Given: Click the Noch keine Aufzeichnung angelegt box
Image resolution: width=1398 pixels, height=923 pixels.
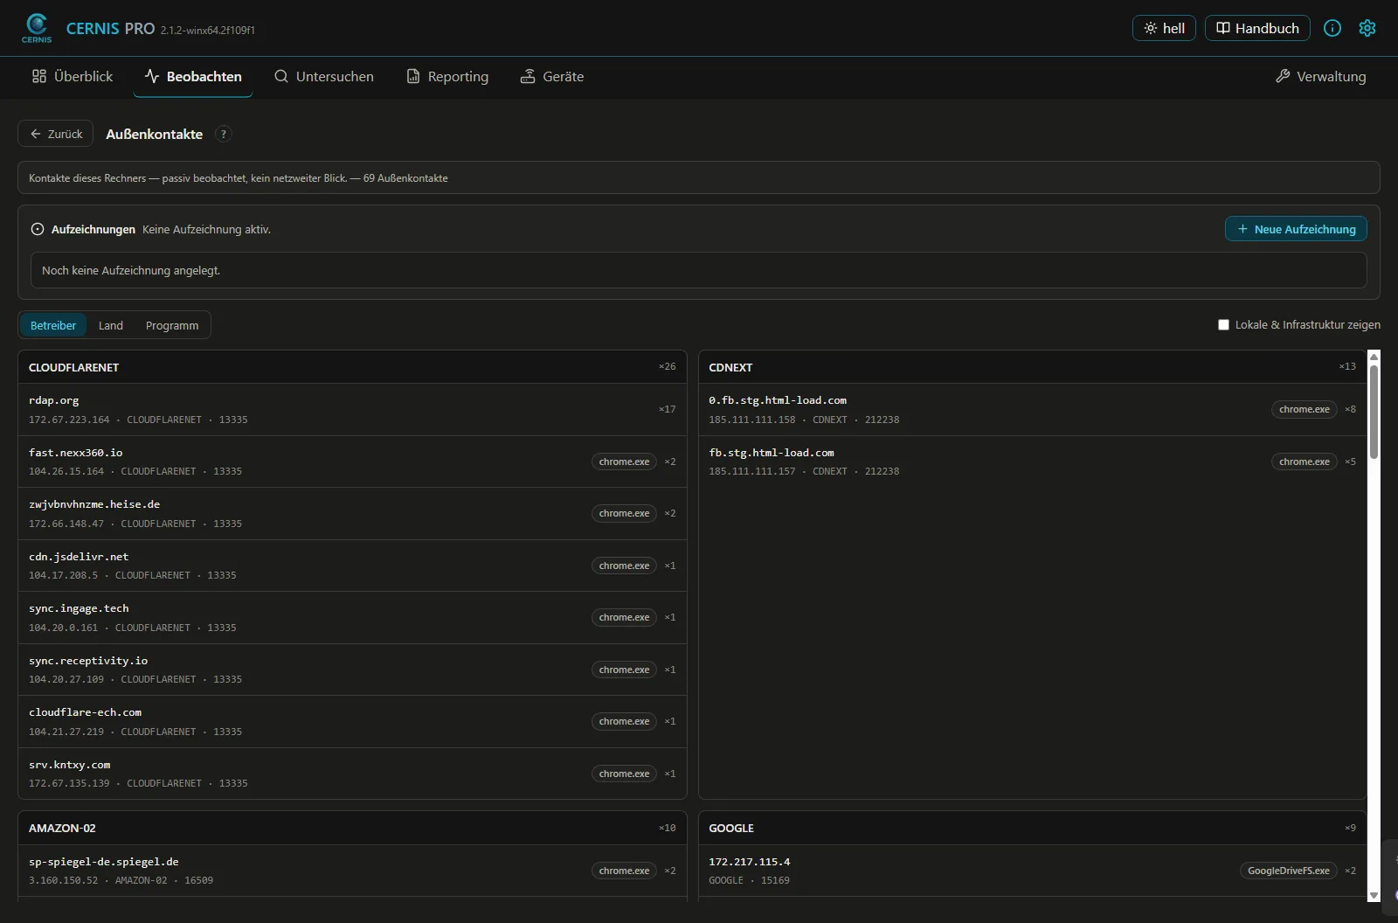Looking at the screenshot, I should 699,270.
